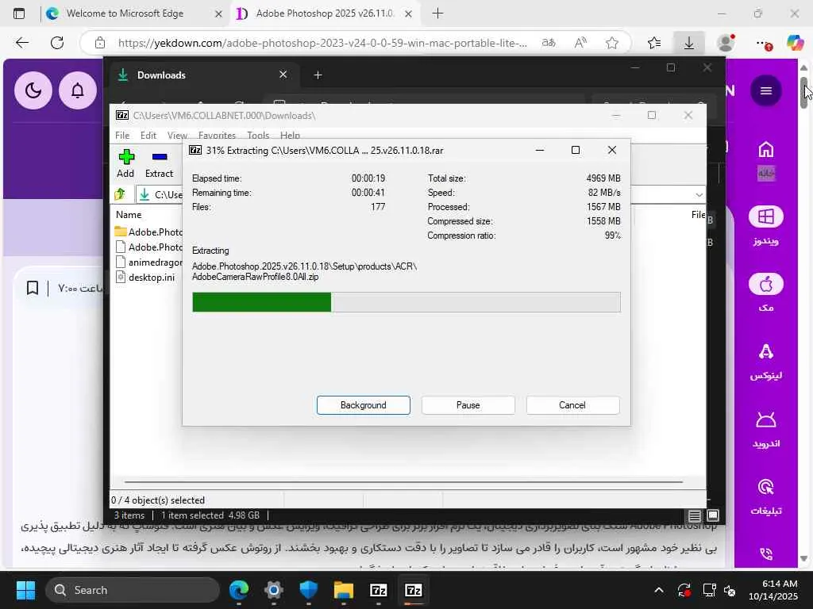Send extraction to Background
The height and width of the screenshot is (609, 813).
[364, 405]
